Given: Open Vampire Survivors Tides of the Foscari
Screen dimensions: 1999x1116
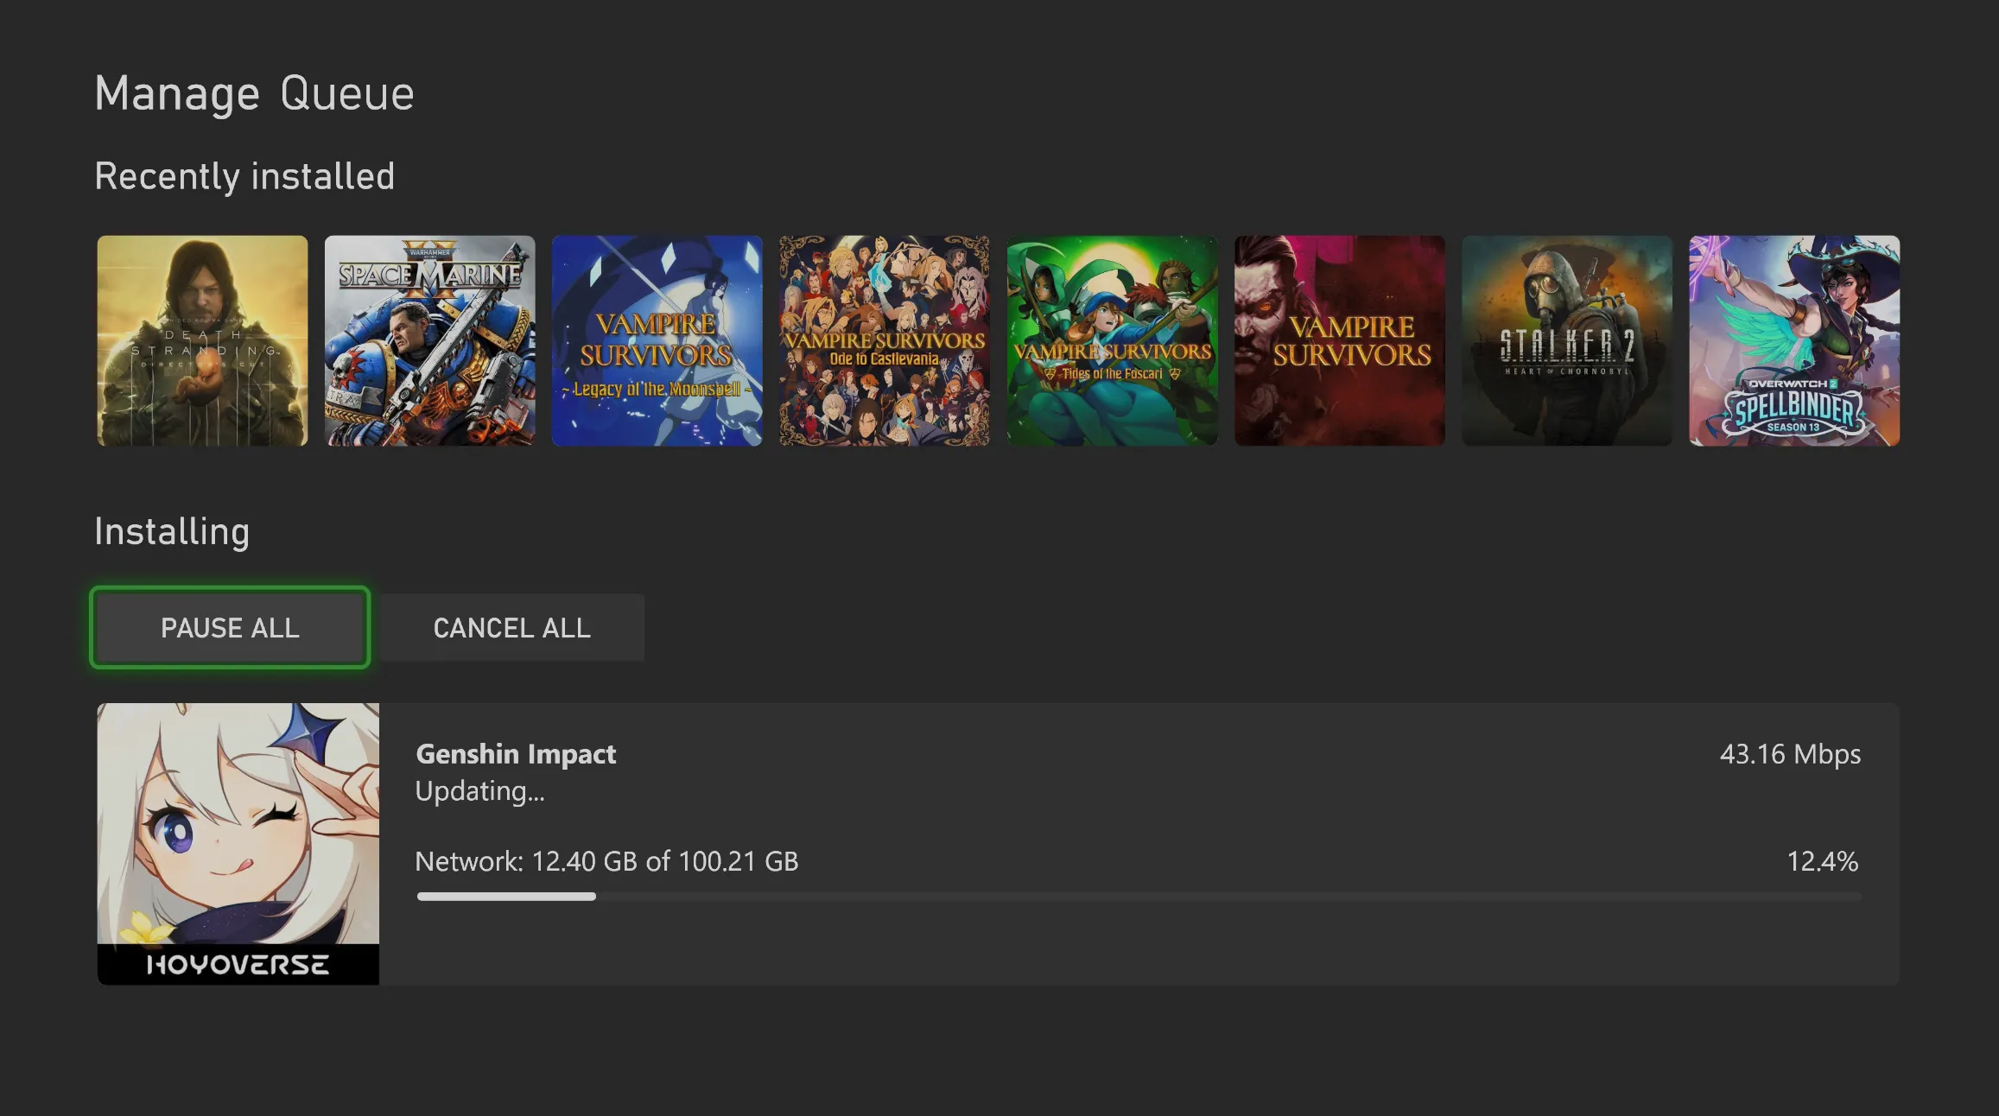Looking at the screenshot, I should coord(1112,341).
